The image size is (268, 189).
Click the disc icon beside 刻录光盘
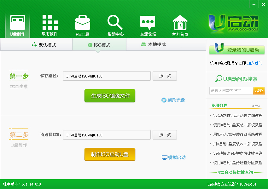tap(164, 100)
